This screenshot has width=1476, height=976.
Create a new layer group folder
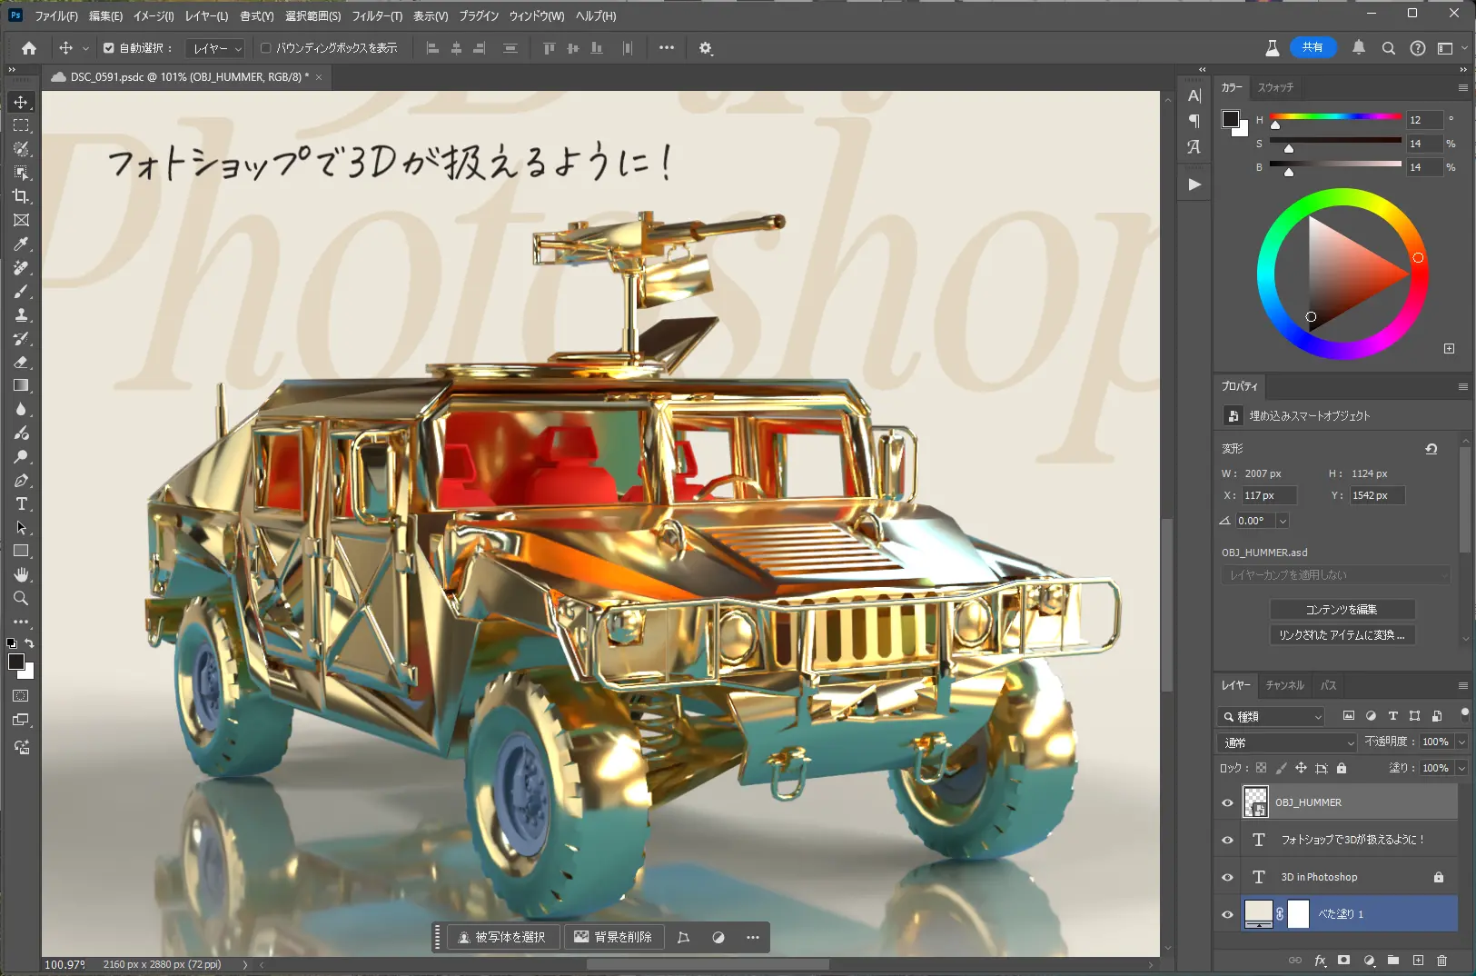pos(1393,960)
